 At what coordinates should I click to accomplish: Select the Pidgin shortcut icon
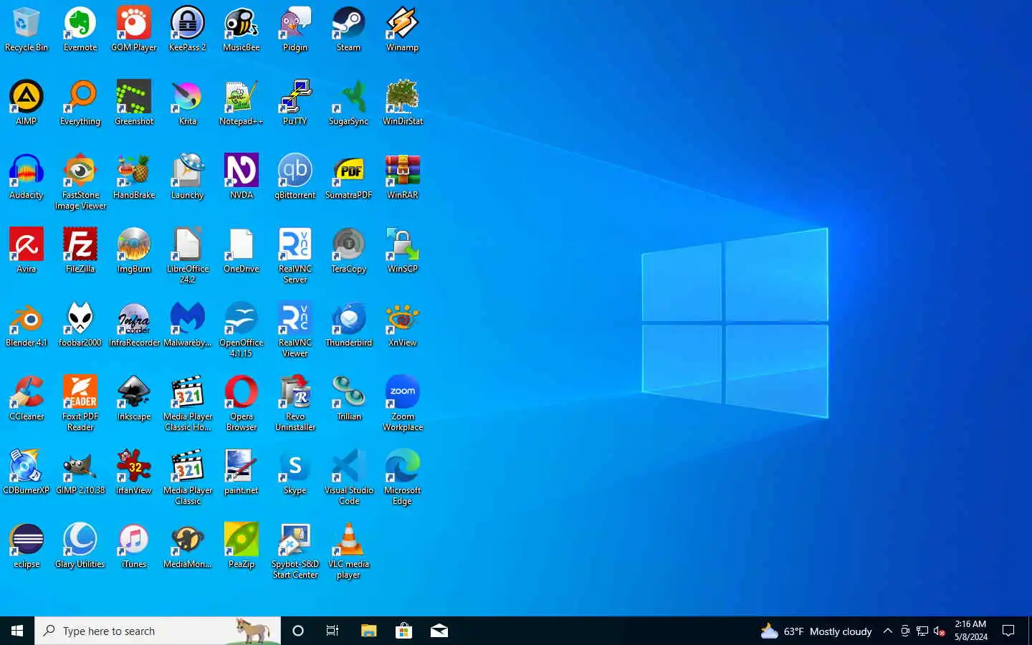[295, 29]
